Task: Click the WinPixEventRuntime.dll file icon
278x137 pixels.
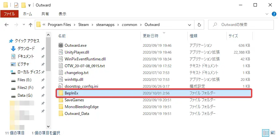Action: pyautogui.click(x=61, y=59)
